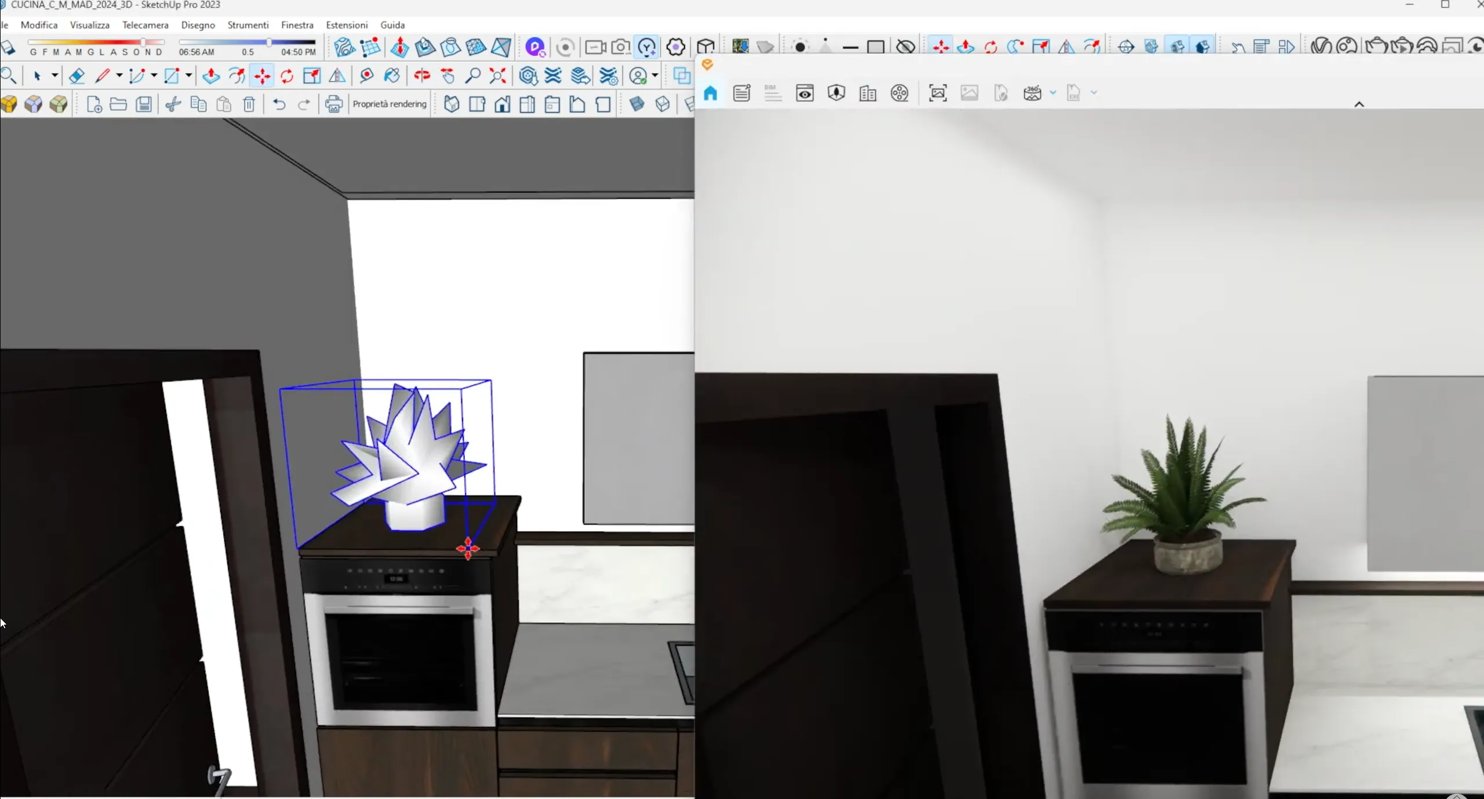Open the Select tool dropdown arrow

point(54,76)
